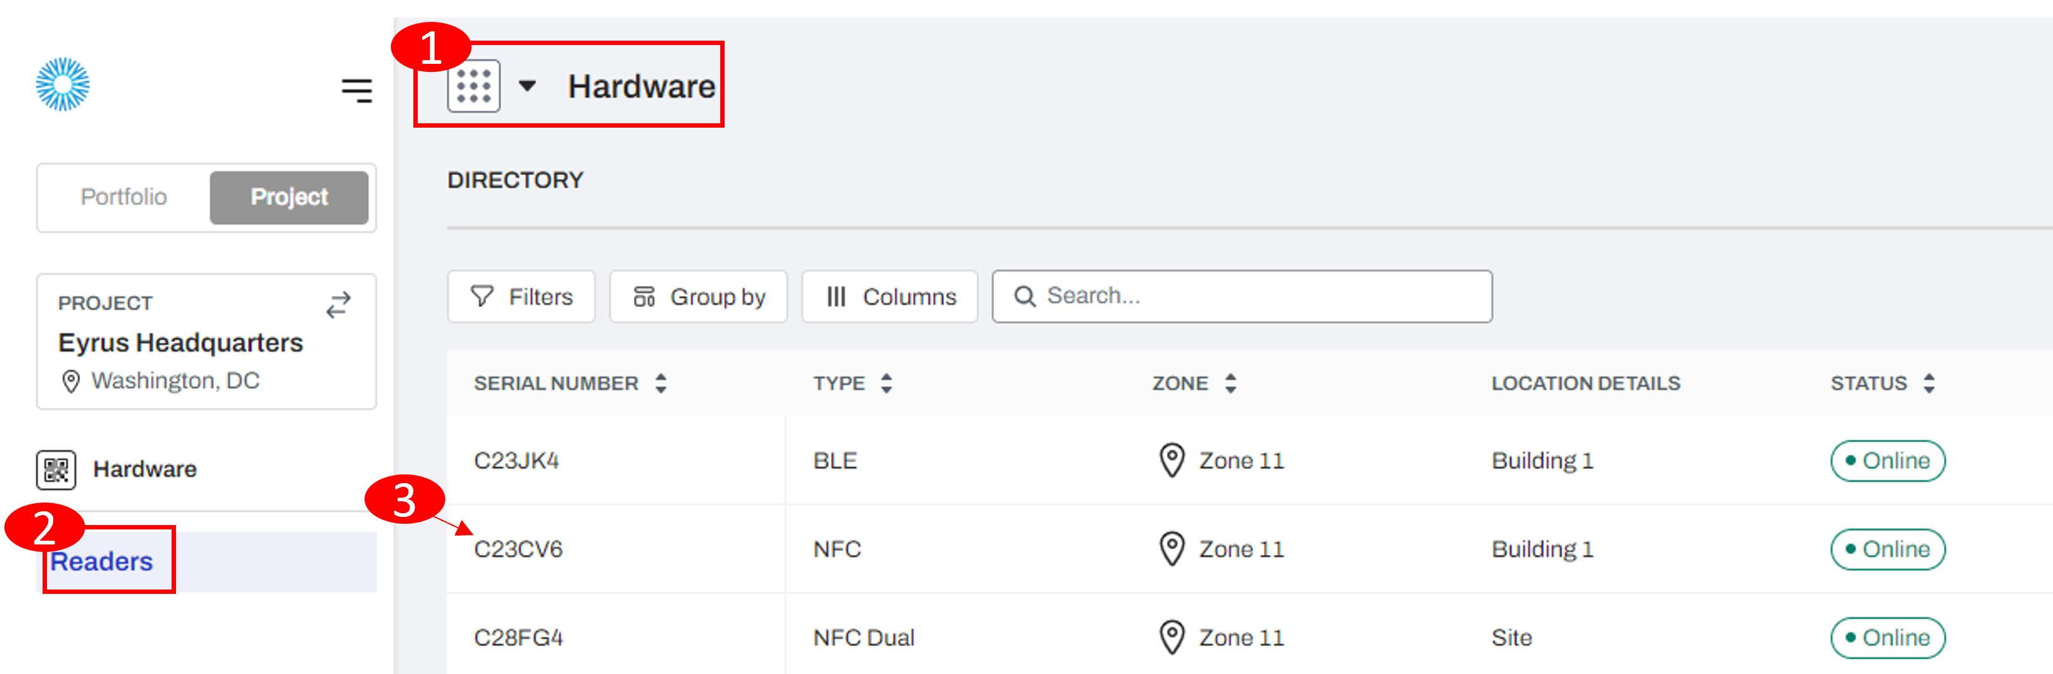
Task: Click Site location in C28FG4 row
Action: click(1511, 637)
